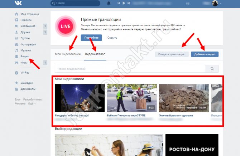The height and width of the screenshot is (156, 240).
Task: Open the Мои видеозаписи section heading
Action: 69,79
